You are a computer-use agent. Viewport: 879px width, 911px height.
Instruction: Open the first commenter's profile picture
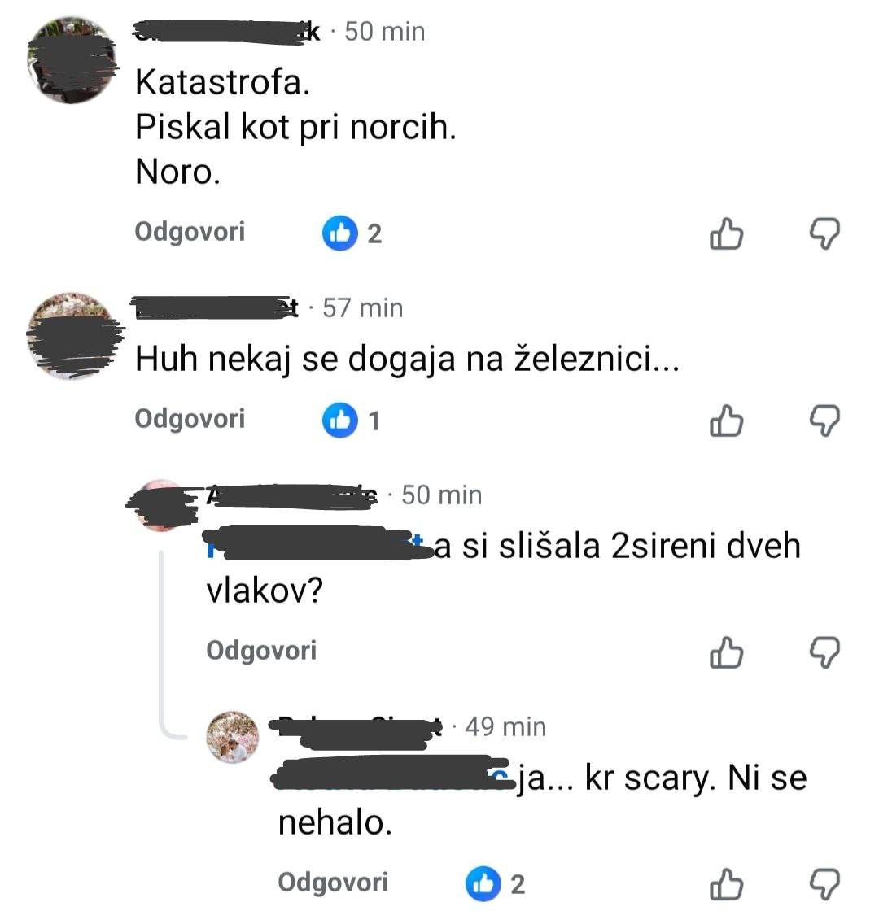coord(72,60)
